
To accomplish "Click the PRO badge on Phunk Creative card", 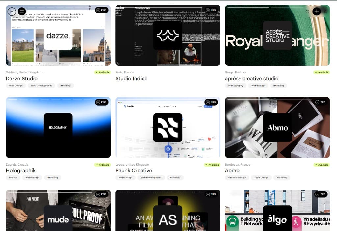I will point(211,102).
